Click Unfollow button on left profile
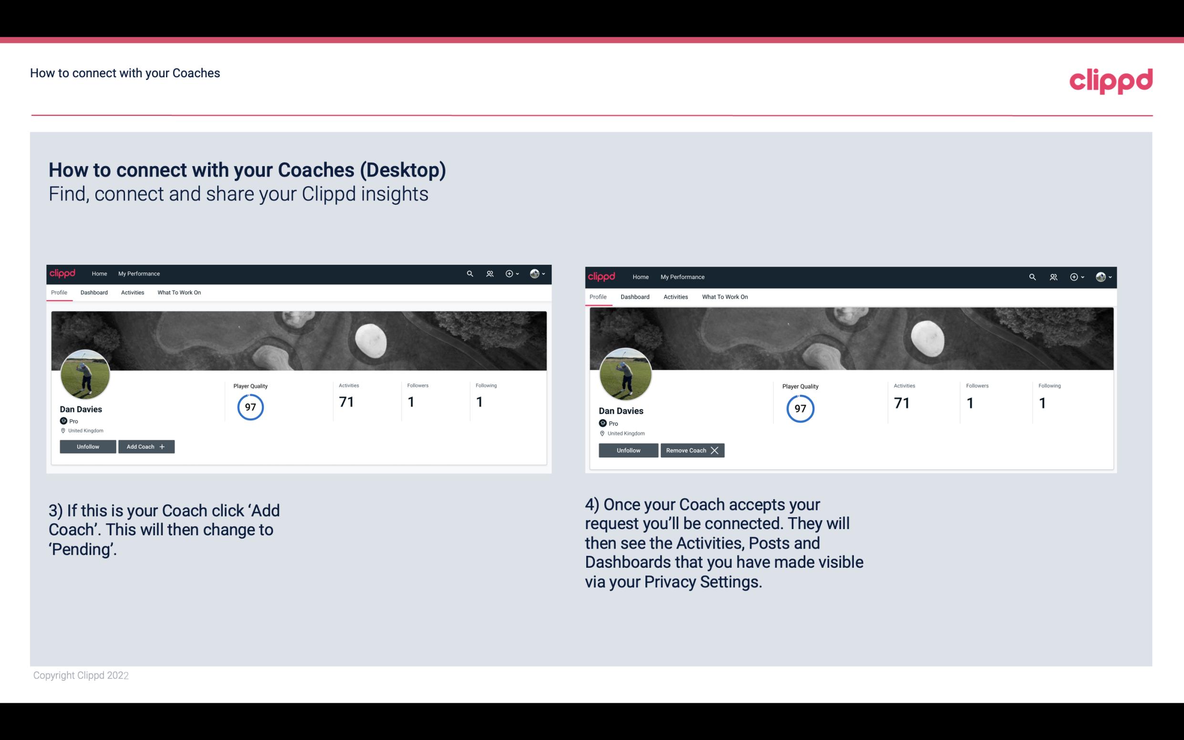The height and width of the screenshot is (740, 1184). [88, 446]
